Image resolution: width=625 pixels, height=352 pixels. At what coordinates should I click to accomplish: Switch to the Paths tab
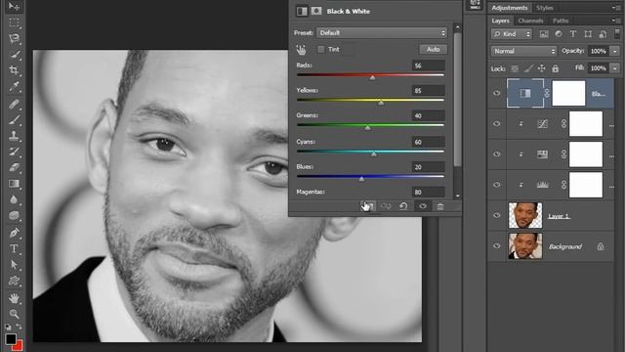tap(561, 21)
